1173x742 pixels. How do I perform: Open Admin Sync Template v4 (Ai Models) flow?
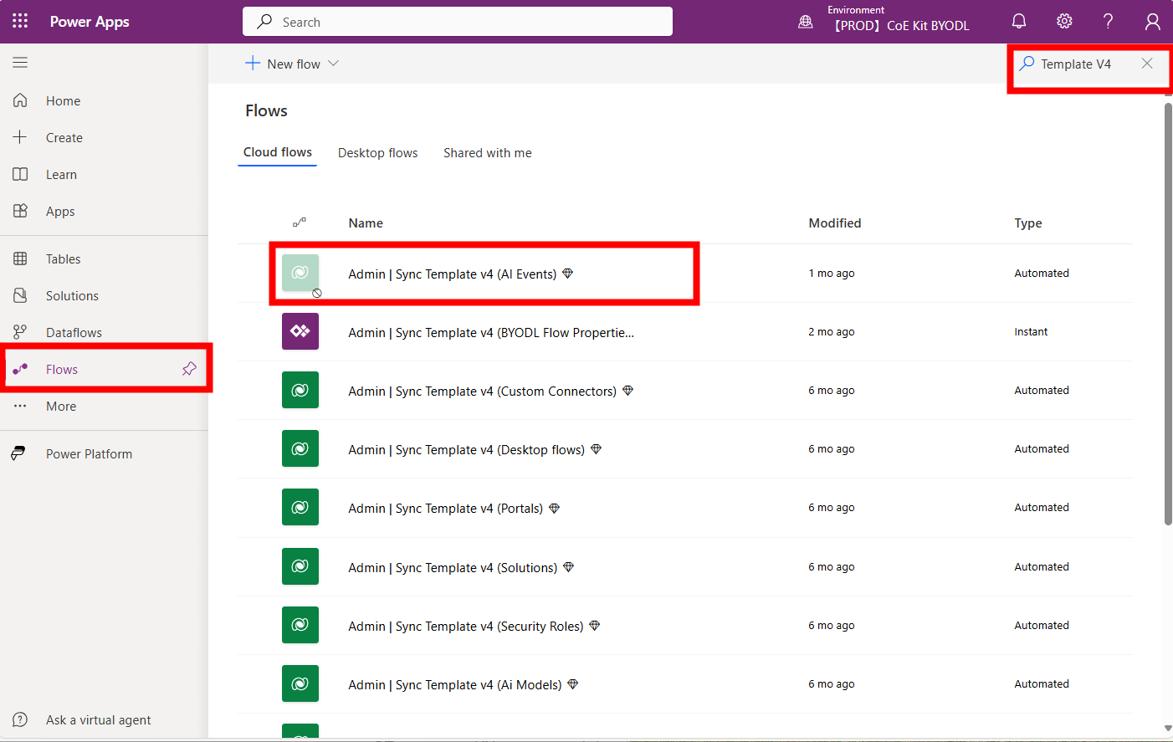pyautogui.click(x=455, y=684)
